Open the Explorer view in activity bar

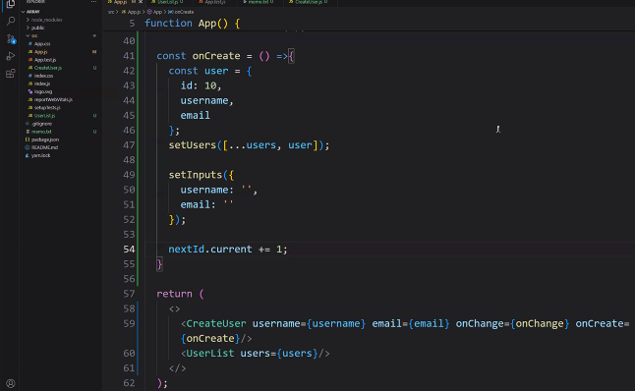11,4
